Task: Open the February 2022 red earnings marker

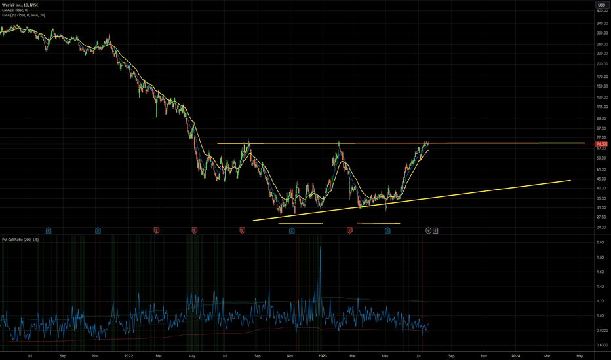Action: coord(156,230)
